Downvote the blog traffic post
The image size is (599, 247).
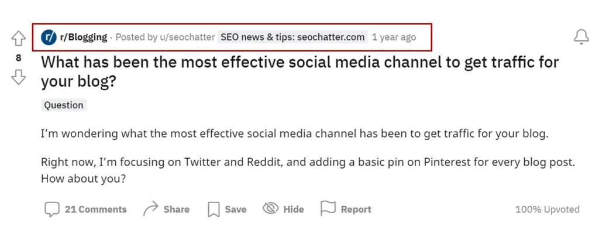pos(18,77)
